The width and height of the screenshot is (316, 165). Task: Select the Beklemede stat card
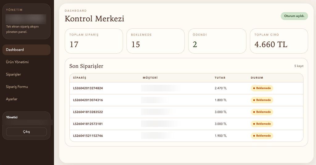tap(156, 41)
